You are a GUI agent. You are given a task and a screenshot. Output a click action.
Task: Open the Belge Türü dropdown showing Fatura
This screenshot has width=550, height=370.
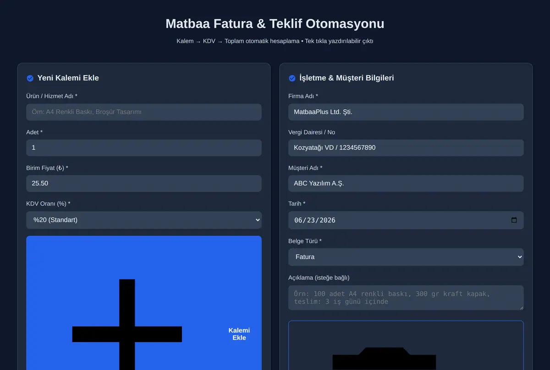pos(406,257)
